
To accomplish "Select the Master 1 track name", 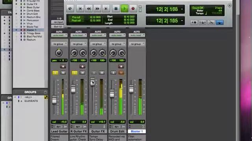I will pyautogui.click(x=137, y=132).
